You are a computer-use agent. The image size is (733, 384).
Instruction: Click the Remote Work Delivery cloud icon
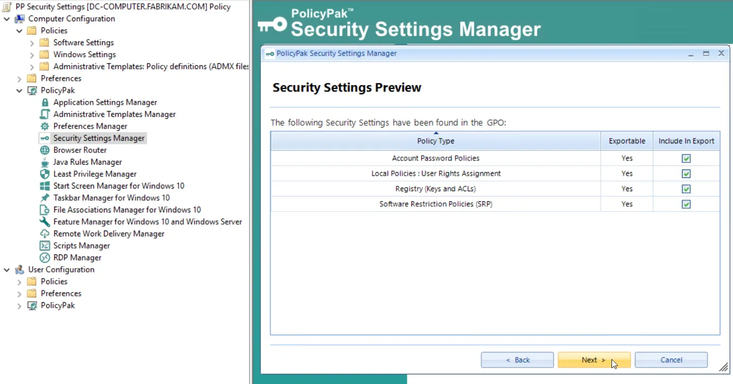coord(45,234)
